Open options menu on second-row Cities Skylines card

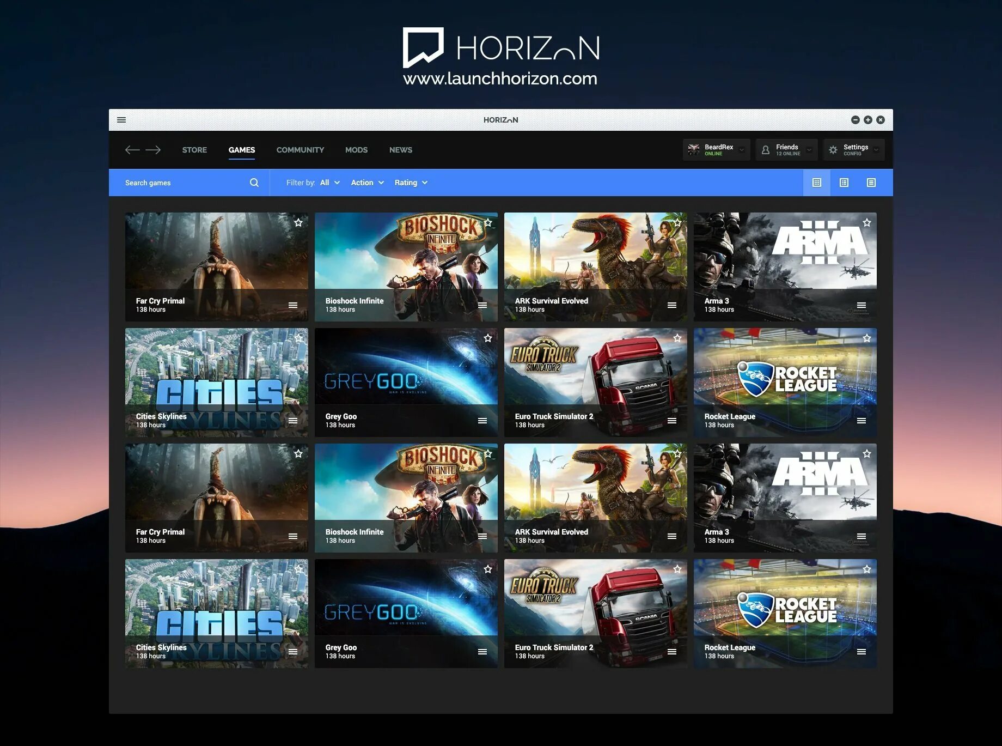click(293, 421)
